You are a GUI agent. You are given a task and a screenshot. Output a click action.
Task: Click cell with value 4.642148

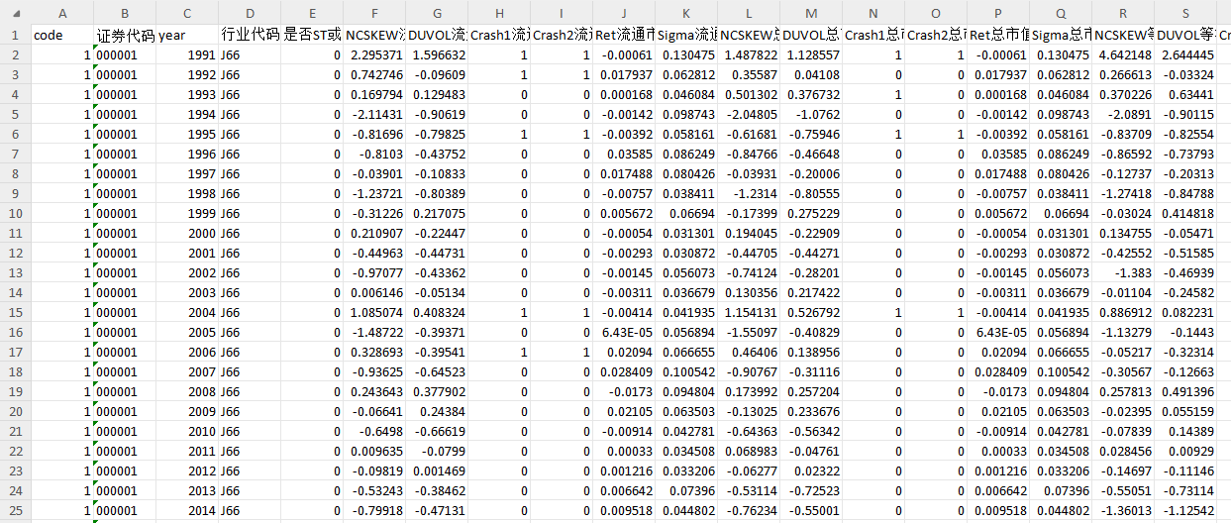[x=1123, y=54]
